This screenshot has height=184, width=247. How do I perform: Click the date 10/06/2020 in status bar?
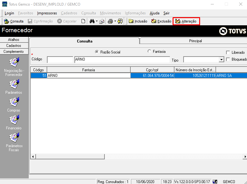tap(145, 182)
